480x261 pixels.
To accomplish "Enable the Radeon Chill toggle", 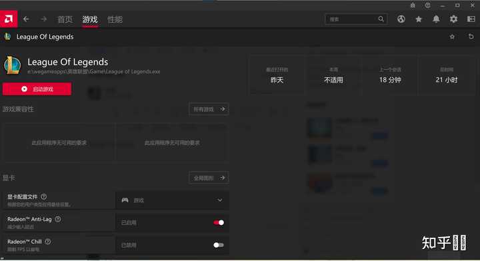I will (x=219, y=245).
